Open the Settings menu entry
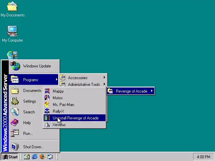 [26, 101]
